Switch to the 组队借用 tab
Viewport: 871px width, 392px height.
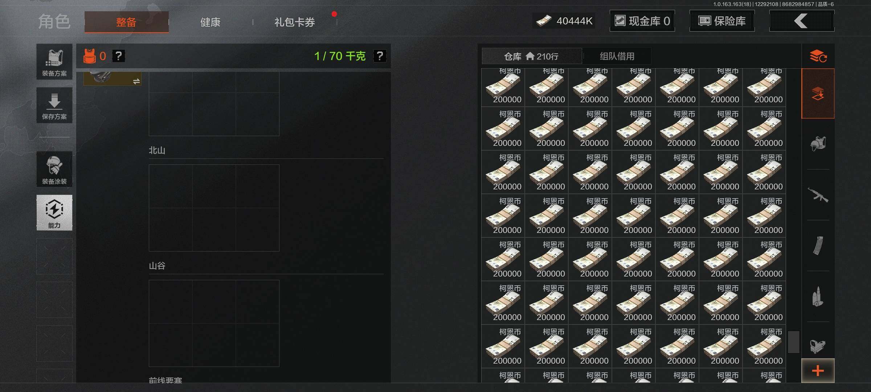(617, 56)
